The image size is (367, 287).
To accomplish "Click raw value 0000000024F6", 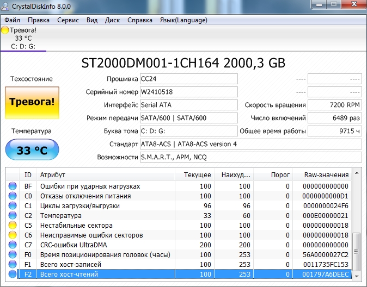I will point(326,205).
